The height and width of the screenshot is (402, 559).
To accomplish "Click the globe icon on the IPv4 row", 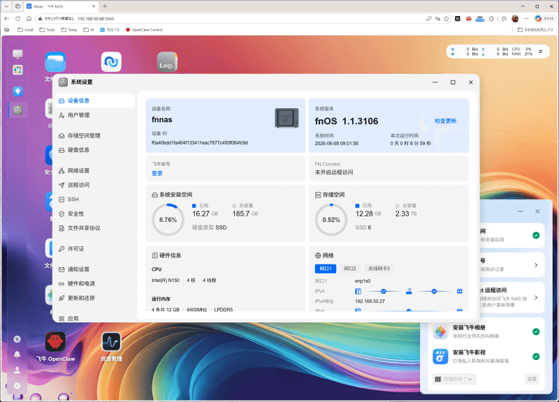I will point(460,291).
